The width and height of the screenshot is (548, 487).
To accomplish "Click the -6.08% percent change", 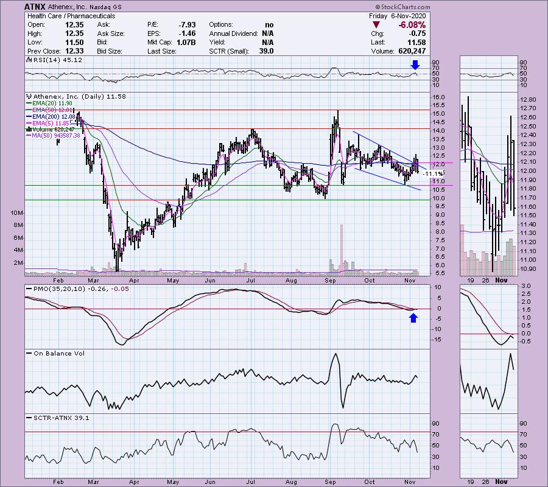I will 412,25.
